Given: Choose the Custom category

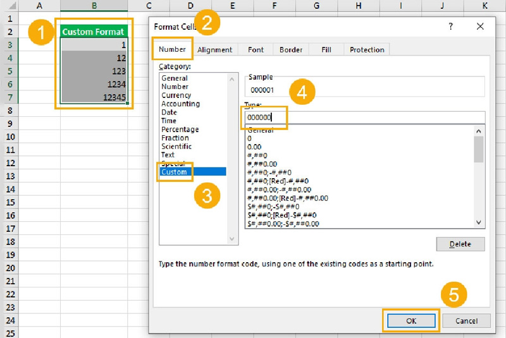Looking at the screenshot, I should click(x=175, y=172).
